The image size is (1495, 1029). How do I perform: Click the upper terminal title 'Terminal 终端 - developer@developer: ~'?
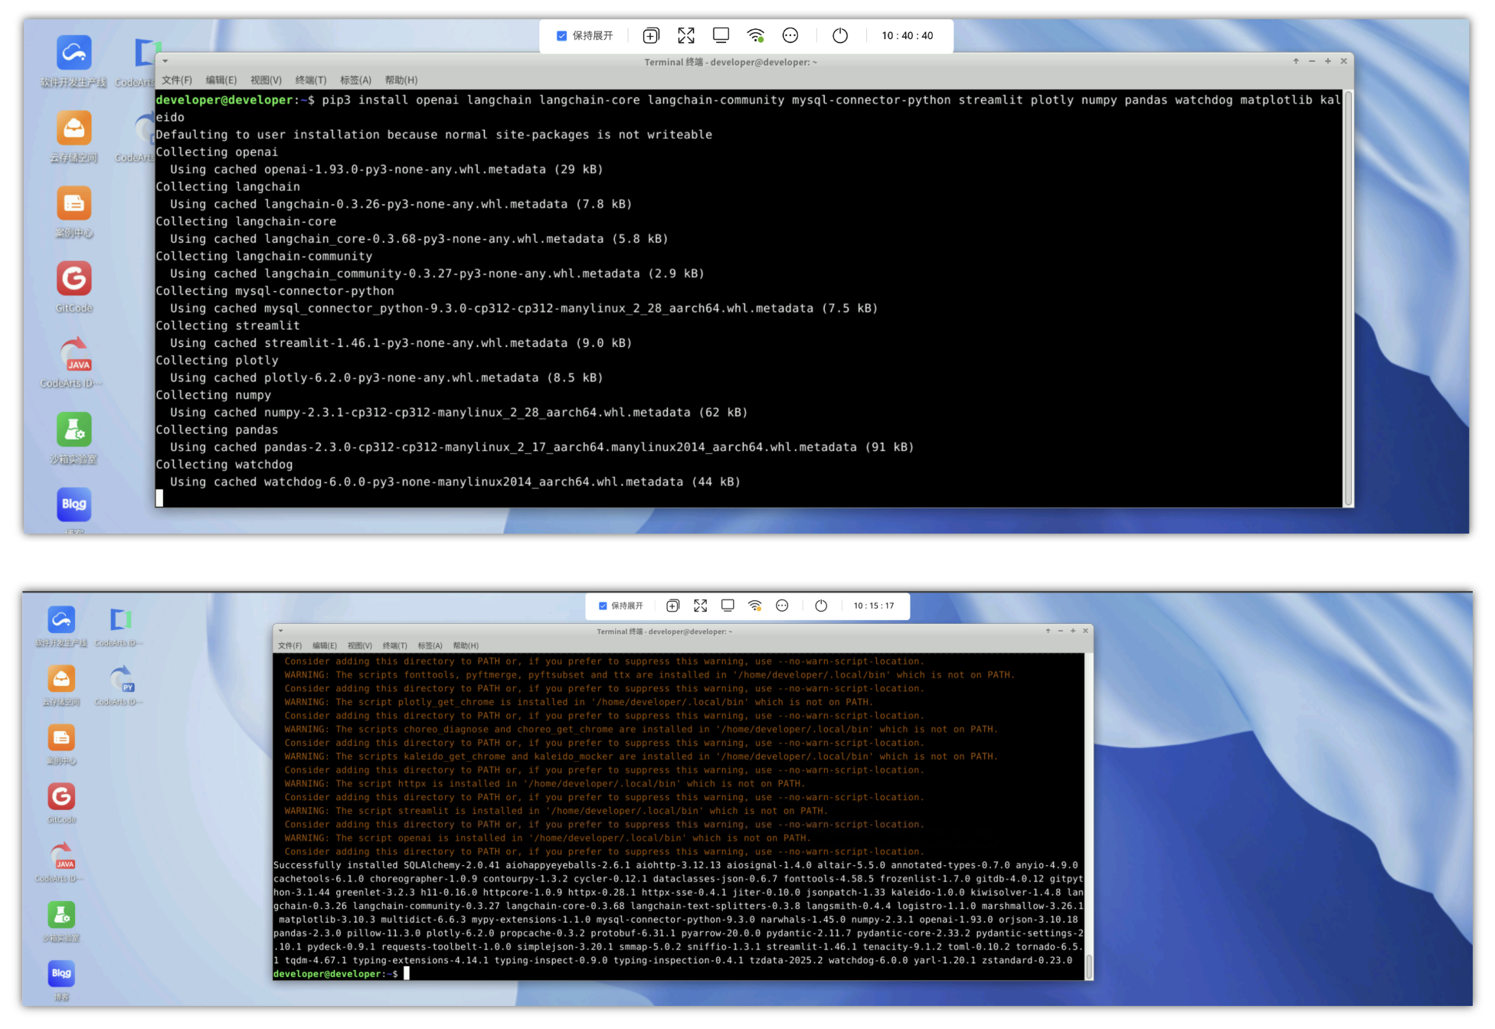(731, 62)
